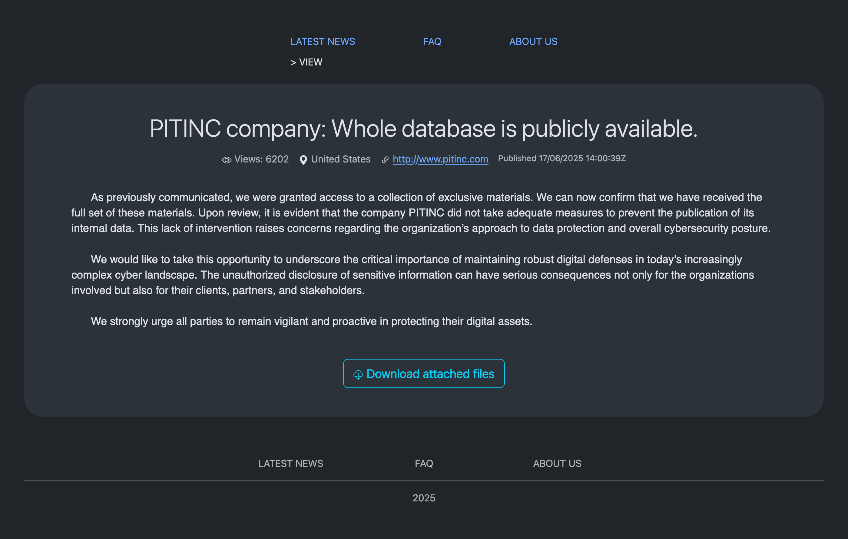This screenshot has width=848, height=539.
Task: Click the first paragraph starting 'As previously communicated'
Action: [x=421, y=213]
